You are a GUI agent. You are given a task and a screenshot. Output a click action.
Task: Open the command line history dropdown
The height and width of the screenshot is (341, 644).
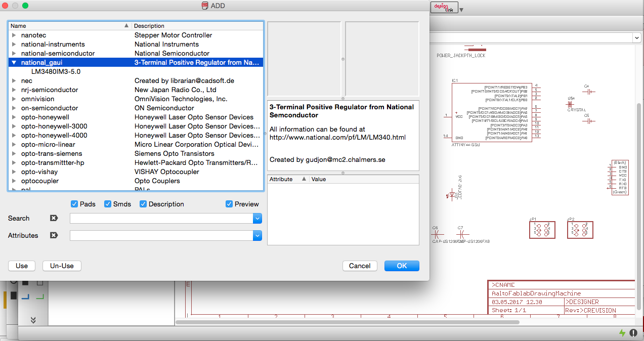[636, 38]
